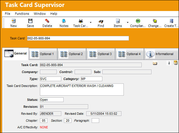Click the red NONE effectivity text

[x=44, y=127]
